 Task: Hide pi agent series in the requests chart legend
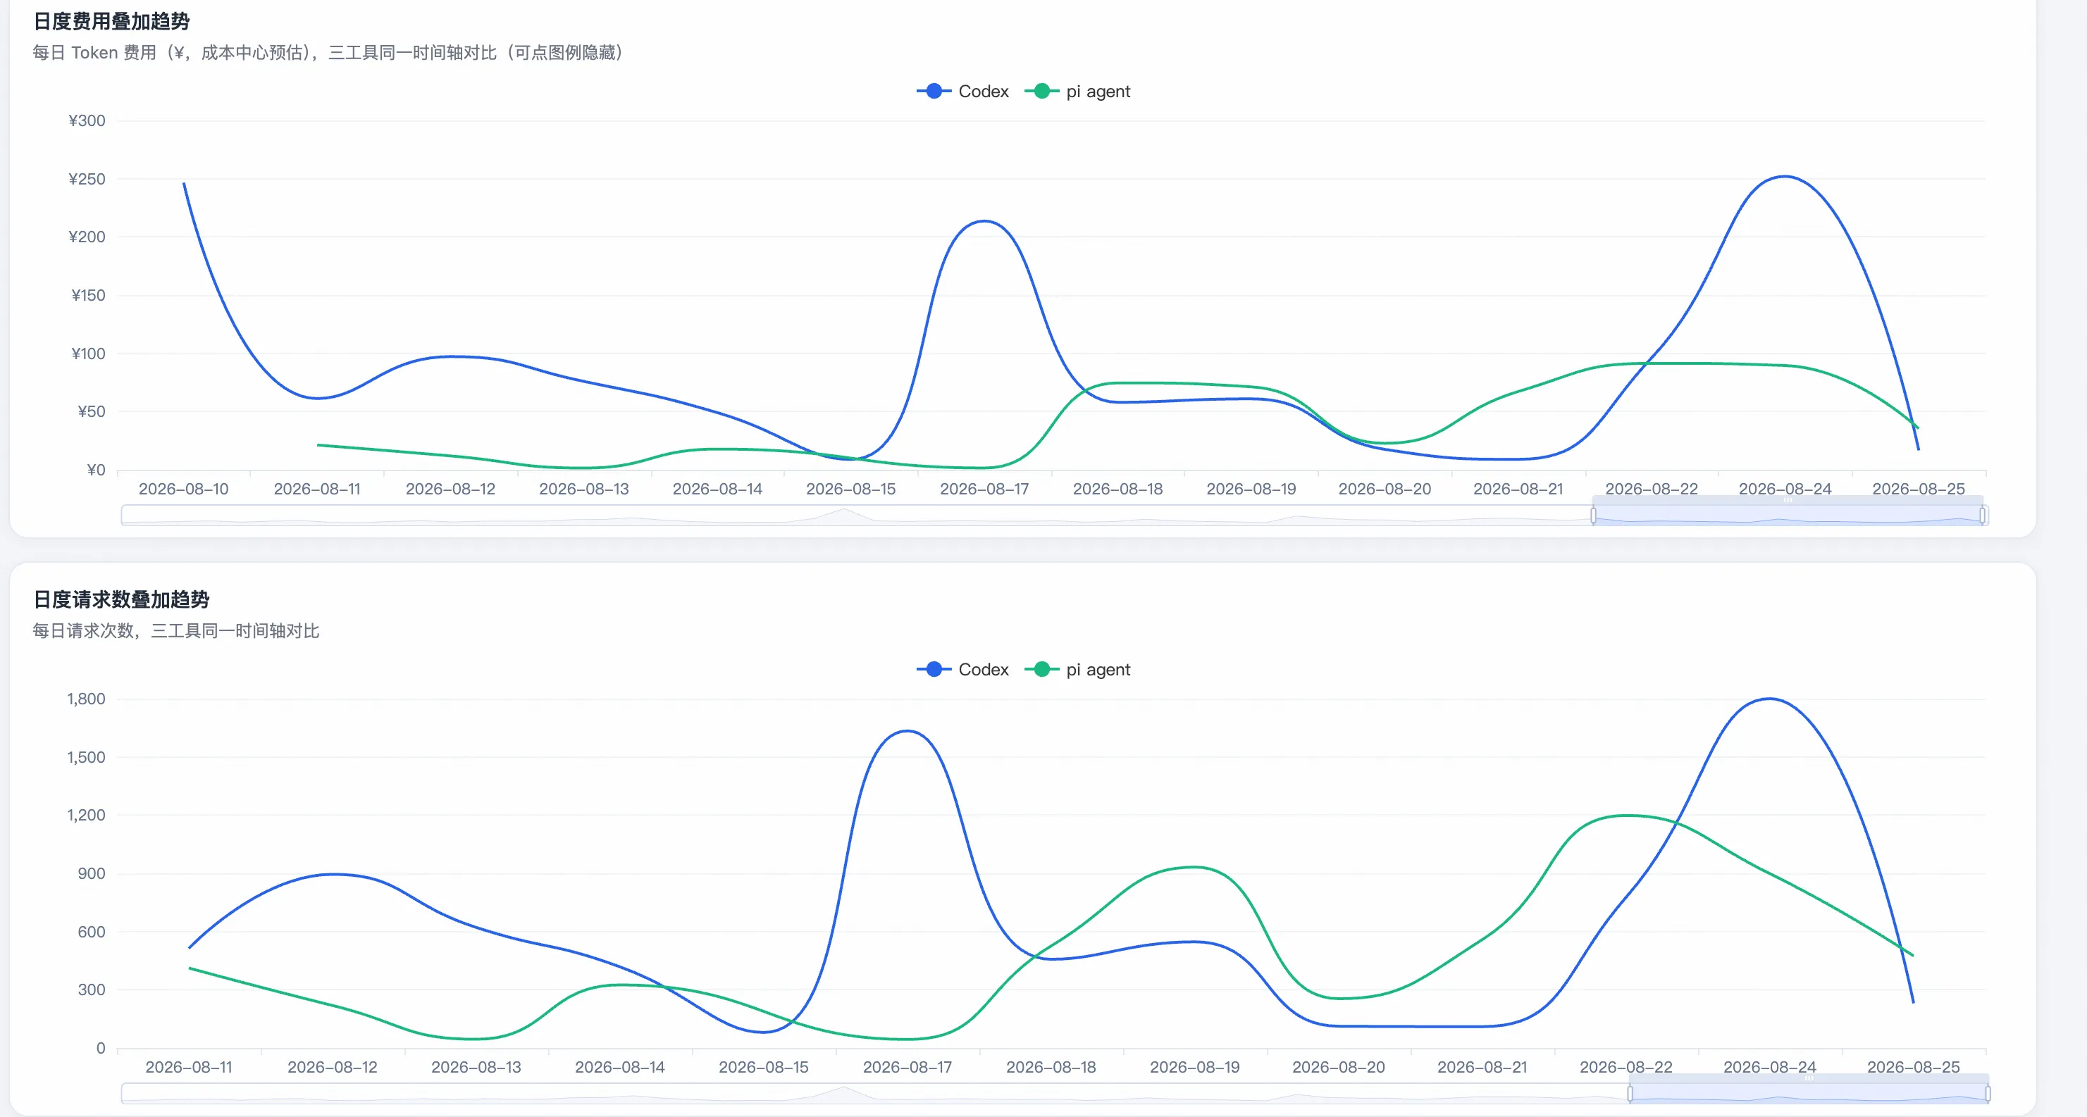(x=1077, y=670)
